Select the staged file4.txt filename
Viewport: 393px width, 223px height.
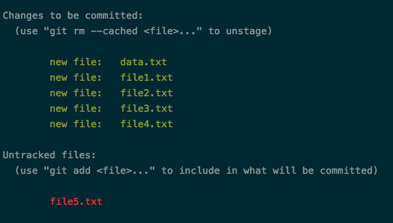click(x=146, y=124)
